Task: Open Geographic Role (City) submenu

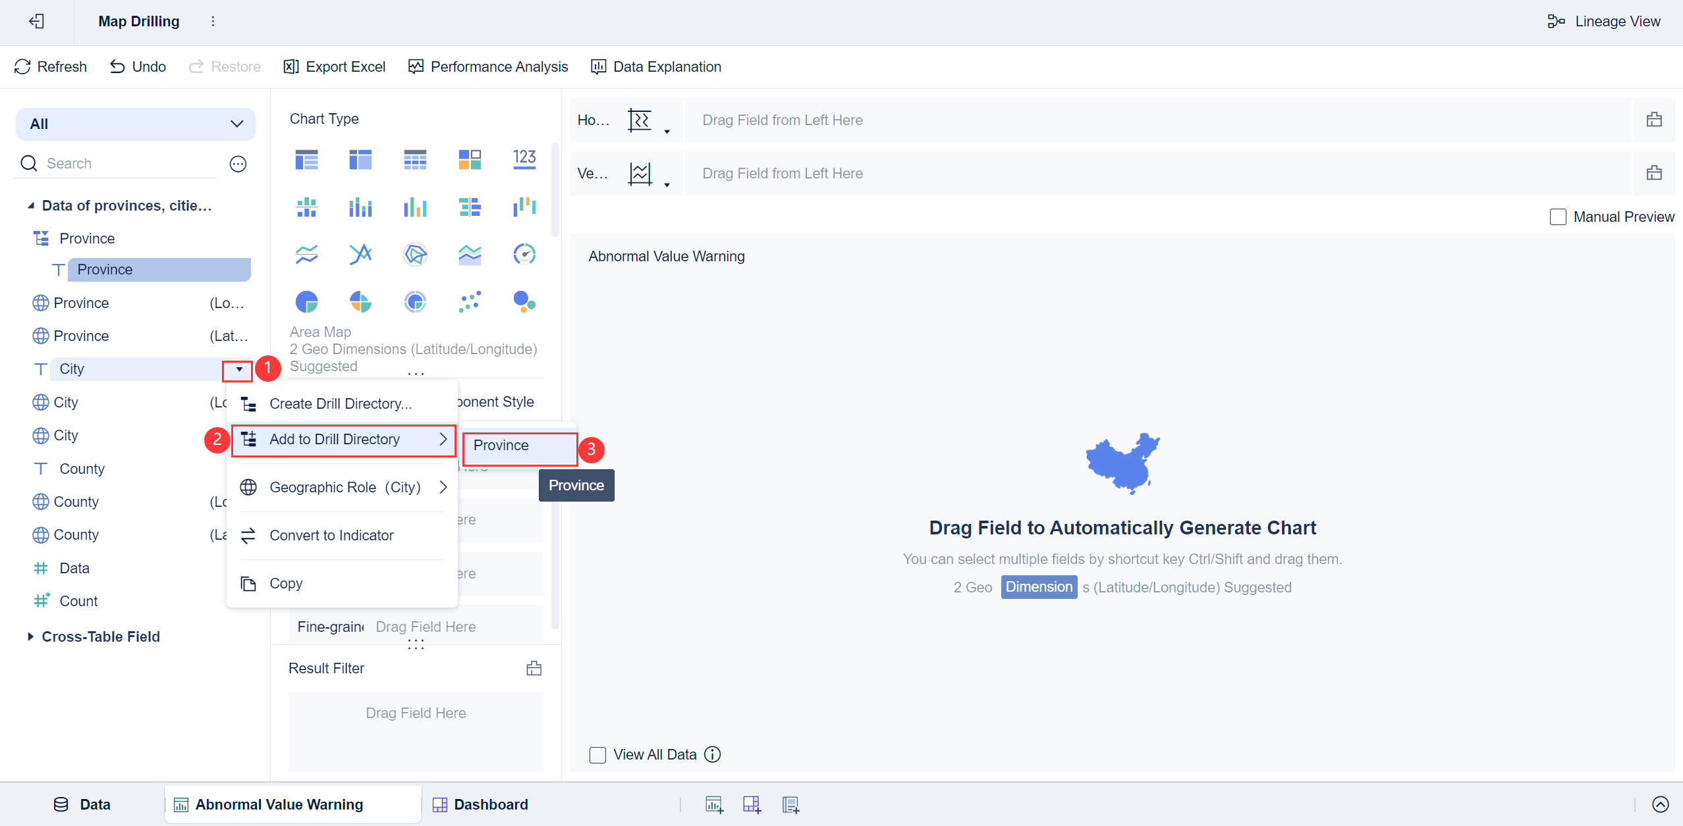Action: click(x=342, y=487)
